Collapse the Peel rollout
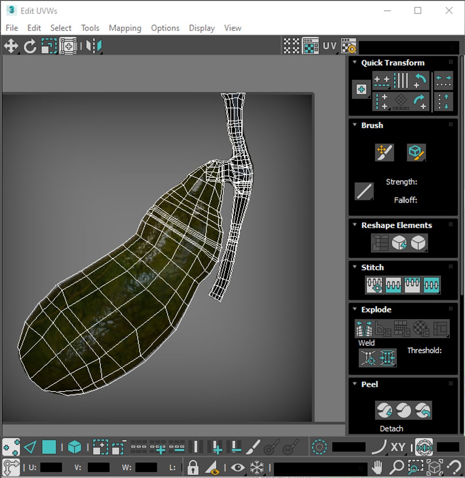This screenshot has width=465, height=478. point(354,383)
